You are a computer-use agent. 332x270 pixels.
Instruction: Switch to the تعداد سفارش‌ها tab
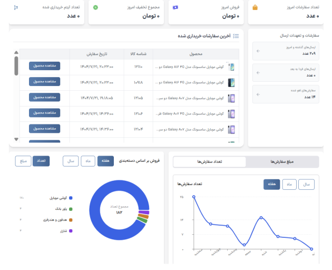(x=209, y=162)
